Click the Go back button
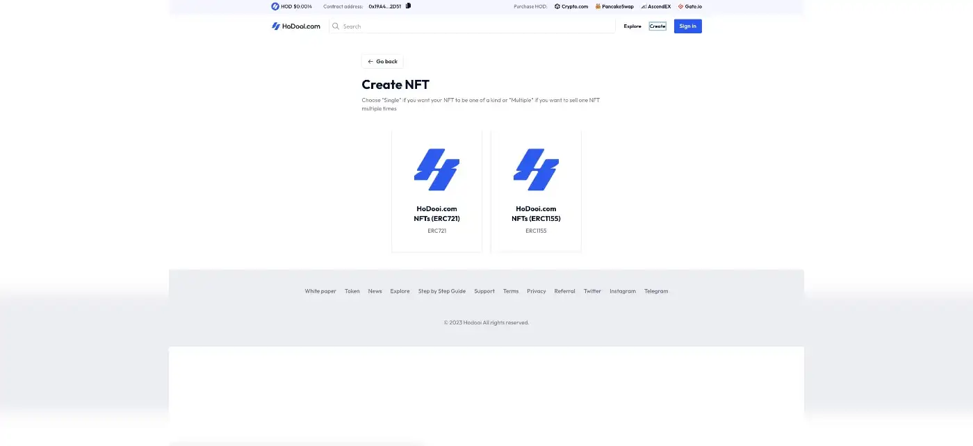The image size is (973, 446). coord(382,61)
